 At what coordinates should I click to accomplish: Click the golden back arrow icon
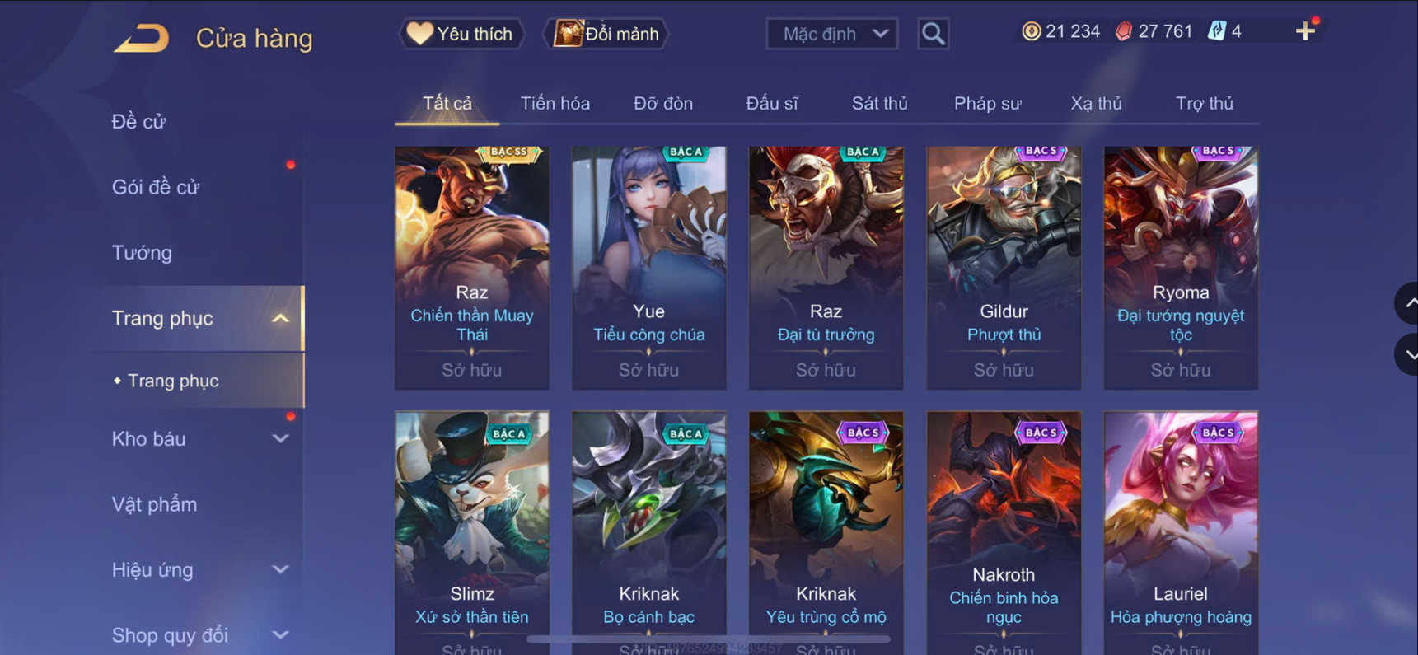click(x=142, y=38)
